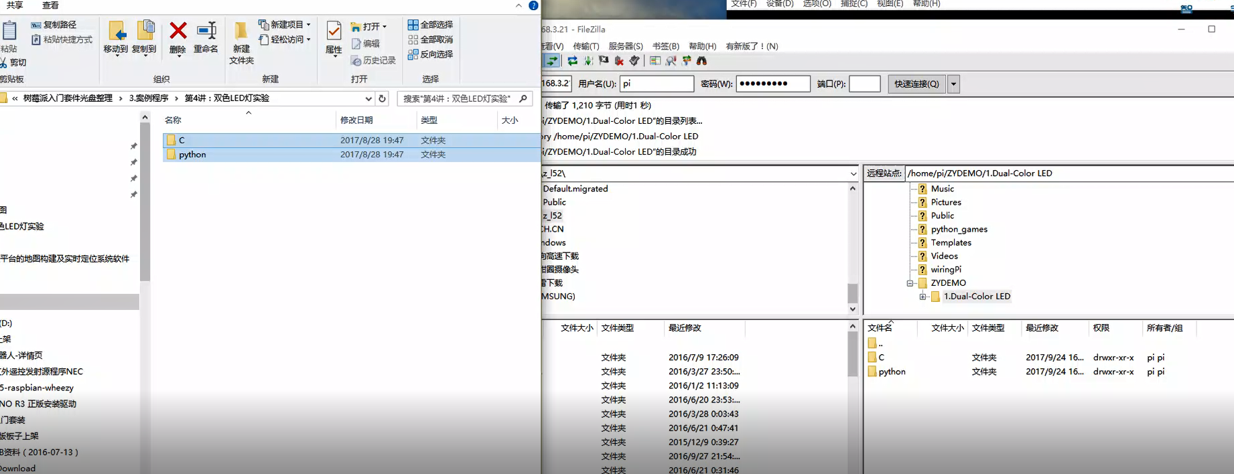Open FileZilla directory listing filters icon
This screenshot has height=474, width=1234.
pos(655,61)
